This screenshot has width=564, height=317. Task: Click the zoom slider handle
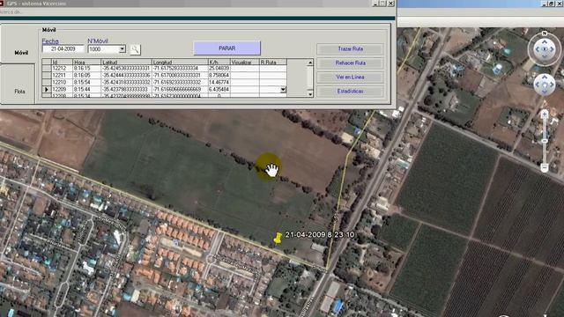coord(545,141)
